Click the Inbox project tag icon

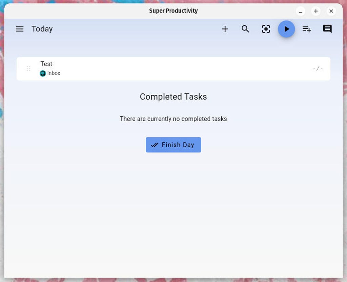[x=43, y=73]
